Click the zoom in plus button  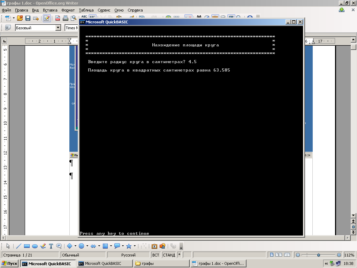(339, 255)
